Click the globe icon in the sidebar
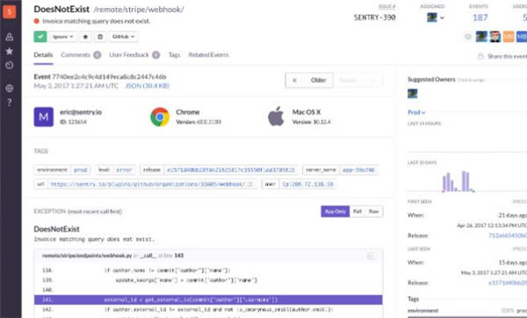The height and width of the screenshot is (318, 527). (10, 89)
